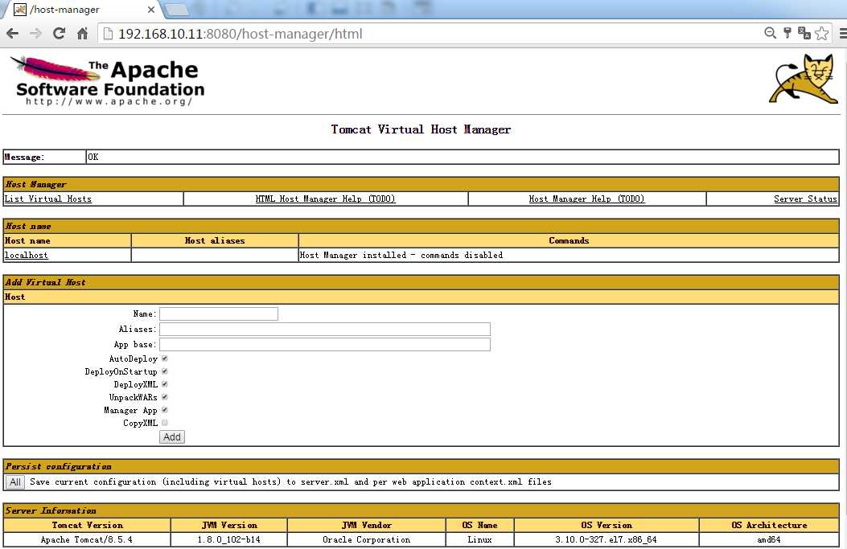Click the saved password key icon

[x=787, y=33]
